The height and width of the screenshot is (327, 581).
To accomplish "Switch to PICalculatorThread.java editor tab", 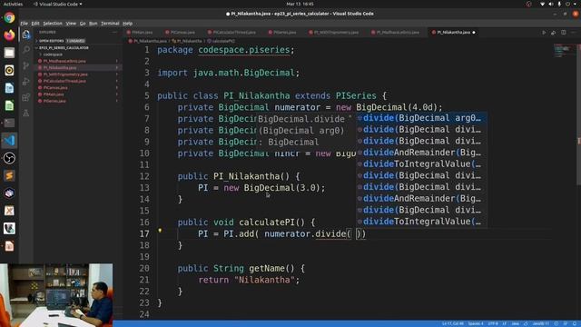I will pos(232,33).
